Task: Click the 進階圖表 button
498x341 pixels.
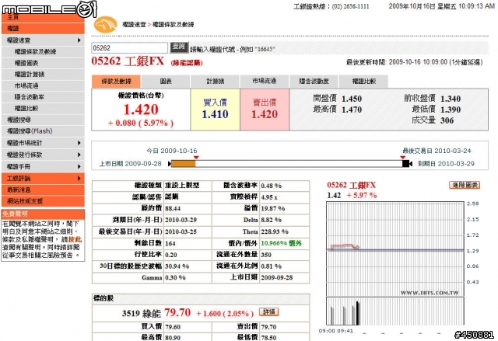Action: [x=465, y=185]
